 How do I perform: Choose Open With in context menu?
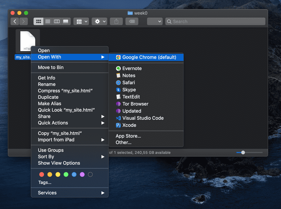pos(70,57)
